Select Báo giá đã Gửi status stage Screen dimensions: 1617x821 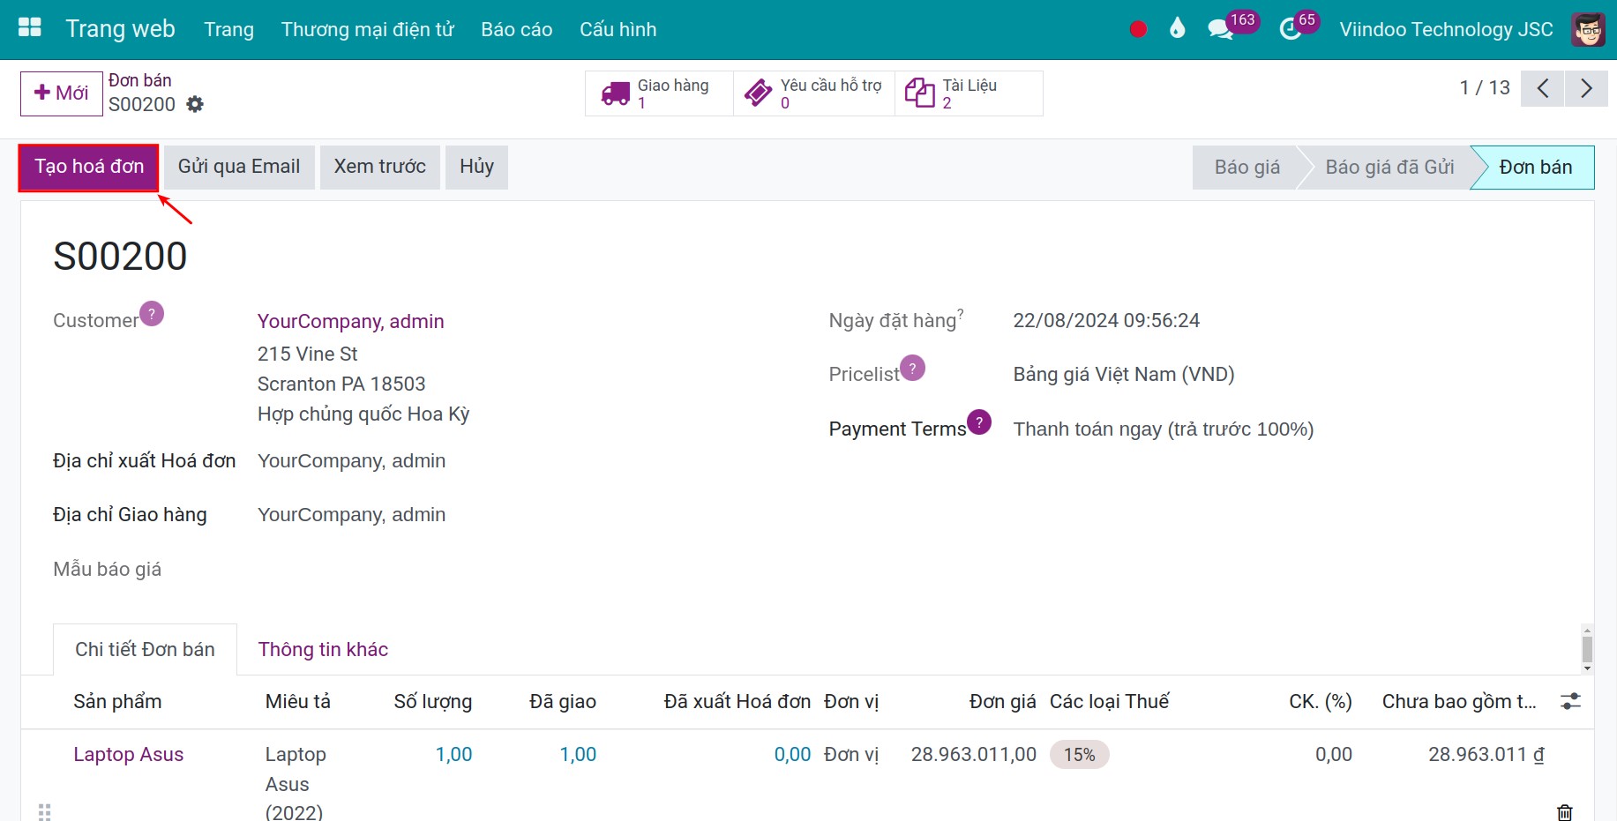(1389, 168)
